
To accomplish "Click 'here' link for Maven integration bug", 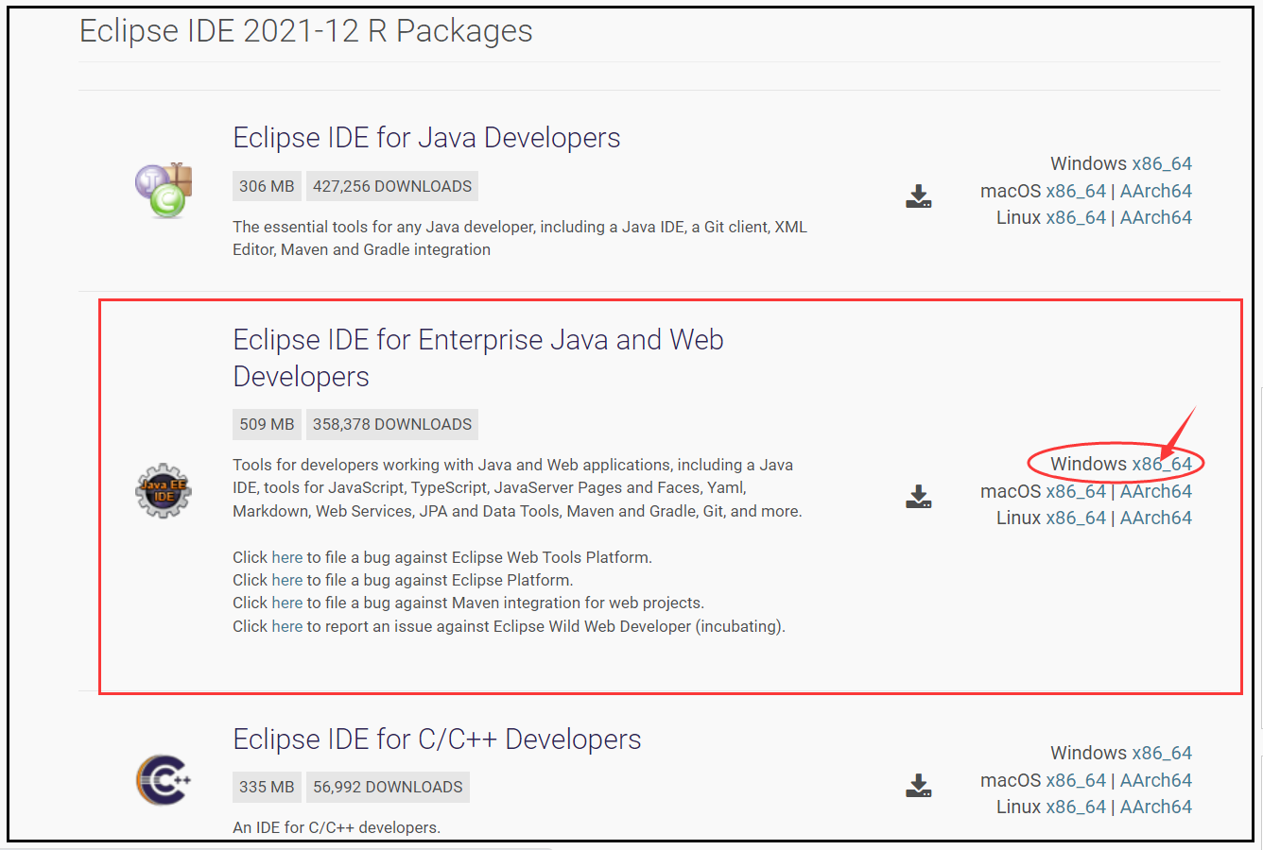I will [287, 603].
